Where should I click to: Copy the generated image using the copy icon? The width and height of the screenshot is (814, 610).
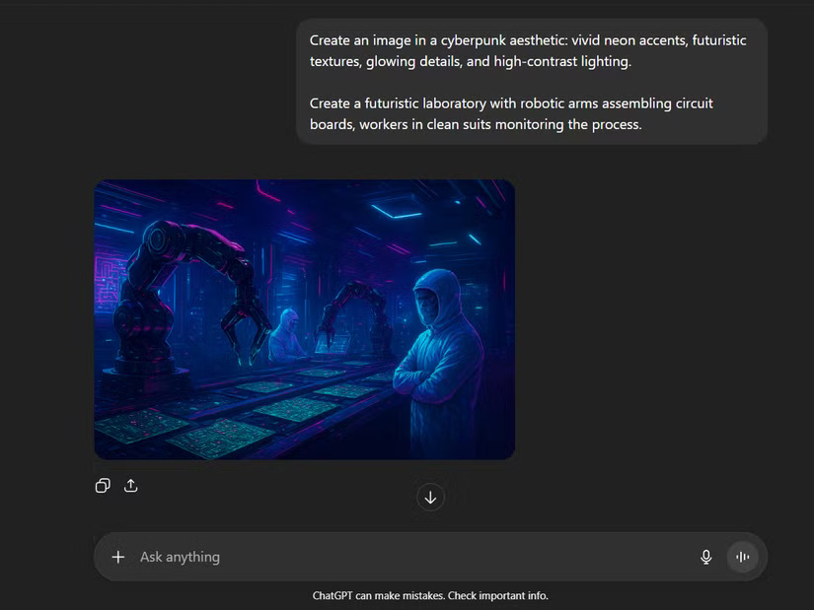click(x=103, y=486)
